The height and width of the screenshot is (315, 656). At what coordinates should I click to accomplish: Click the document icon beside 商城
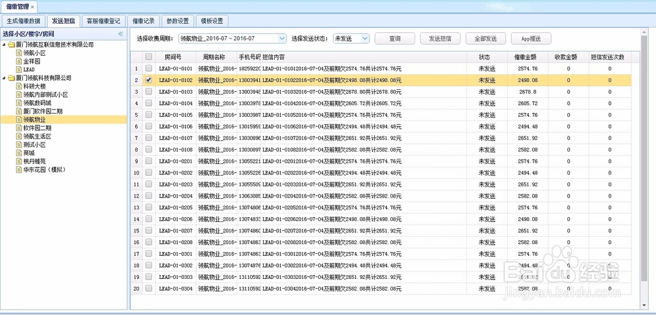(x=19, y=153)
